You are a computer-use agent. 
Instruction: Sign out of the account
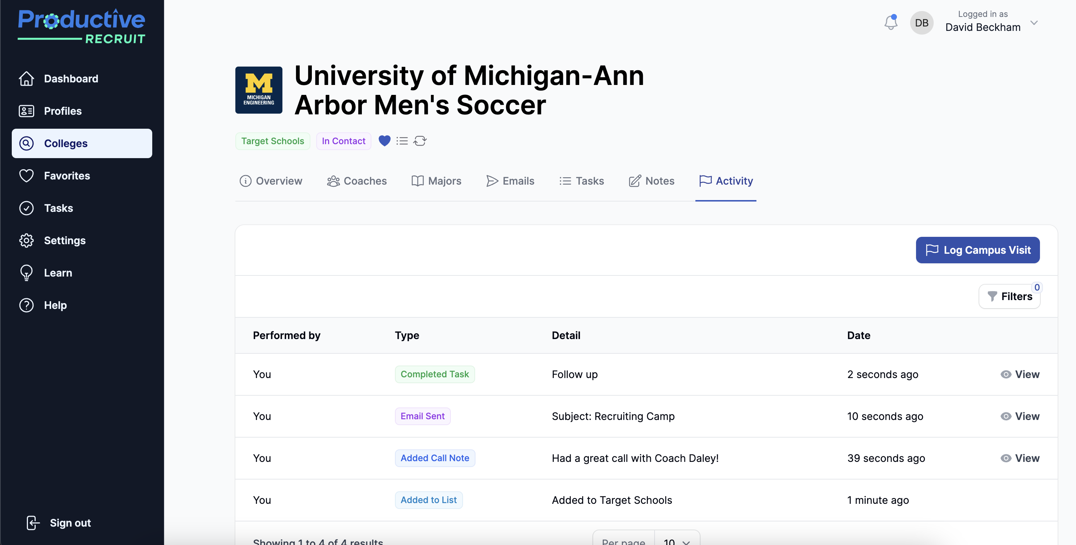58,523
